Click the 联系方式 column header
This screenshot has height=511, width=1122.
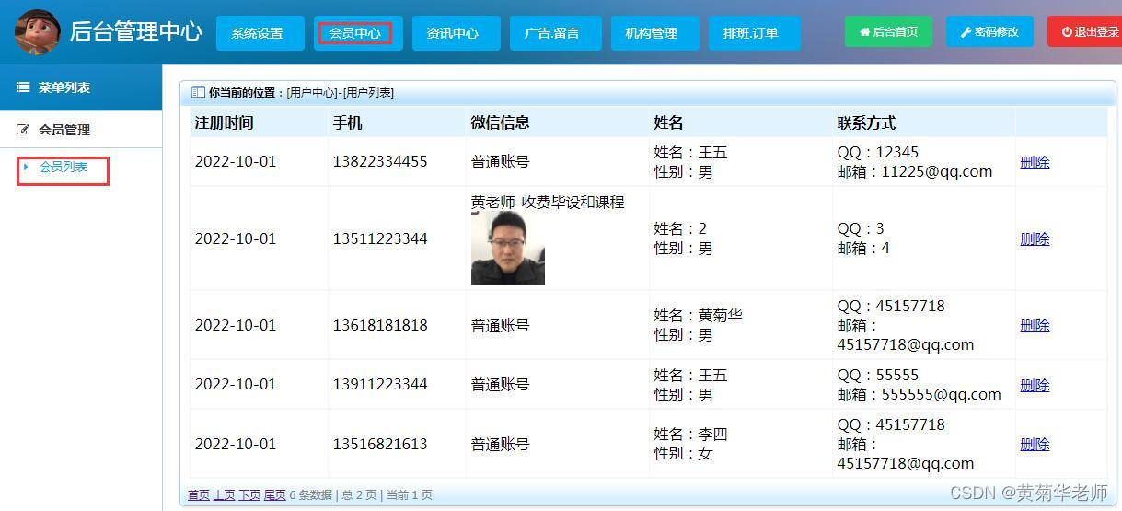click(866, 122)
